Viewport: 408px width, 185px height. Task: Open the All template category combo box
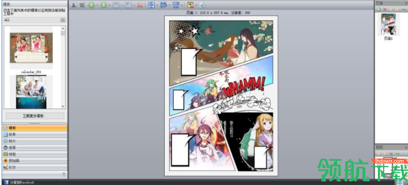[34, 20]
